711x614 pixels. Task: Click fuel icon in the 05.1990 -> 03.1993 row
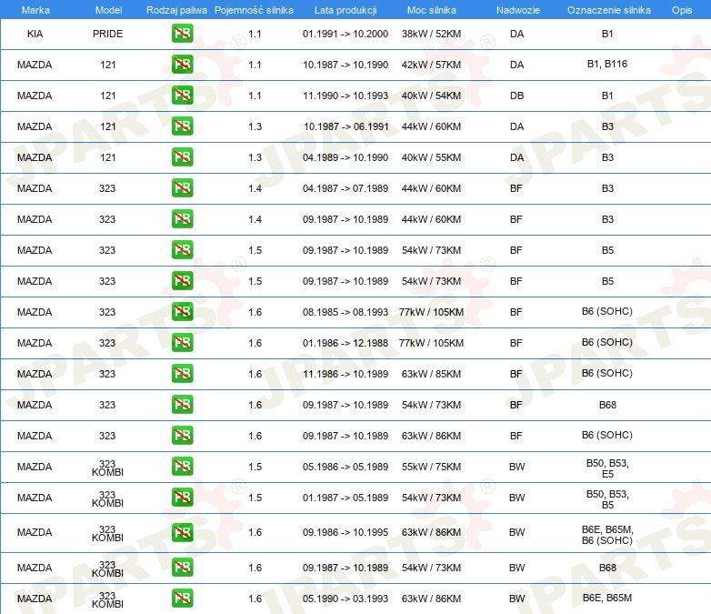(182, 599)
